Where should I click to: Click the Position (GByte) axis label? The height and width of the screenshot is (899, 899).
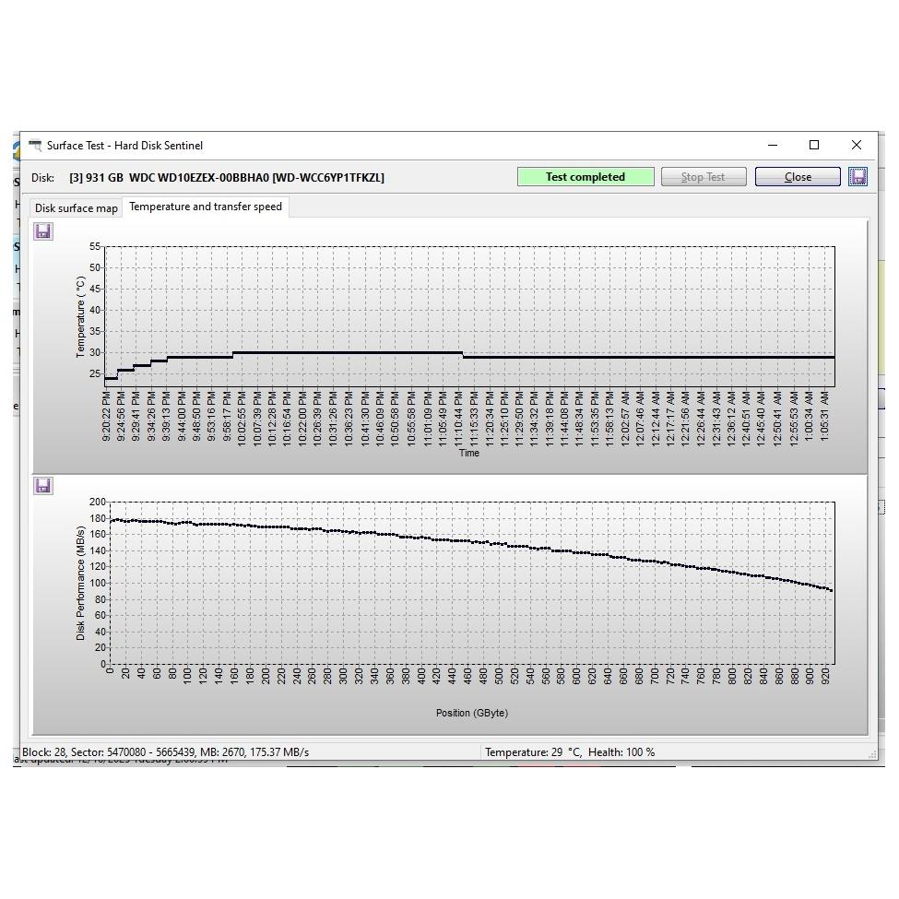pyautogui.click(x=471, y=713)
